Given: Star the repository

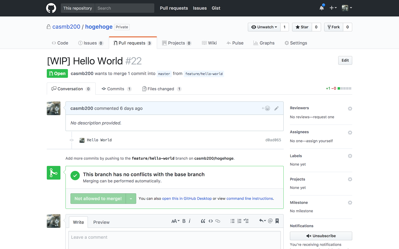Looking at the screenshot, I should 302,27.
